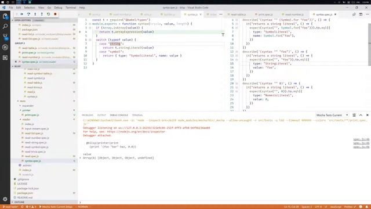The height and width of the screenshot is (209, 371).
Task: Open the Help menu
Action: coord(82,8)
